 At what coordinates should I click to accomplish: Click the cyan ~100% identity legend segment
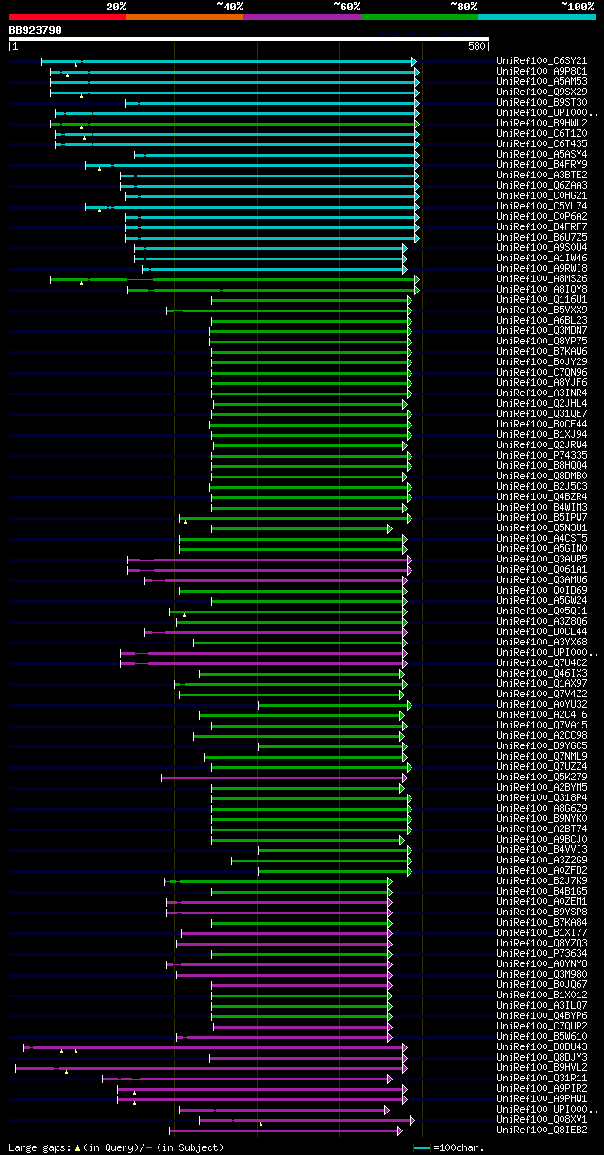click(536, 17)
